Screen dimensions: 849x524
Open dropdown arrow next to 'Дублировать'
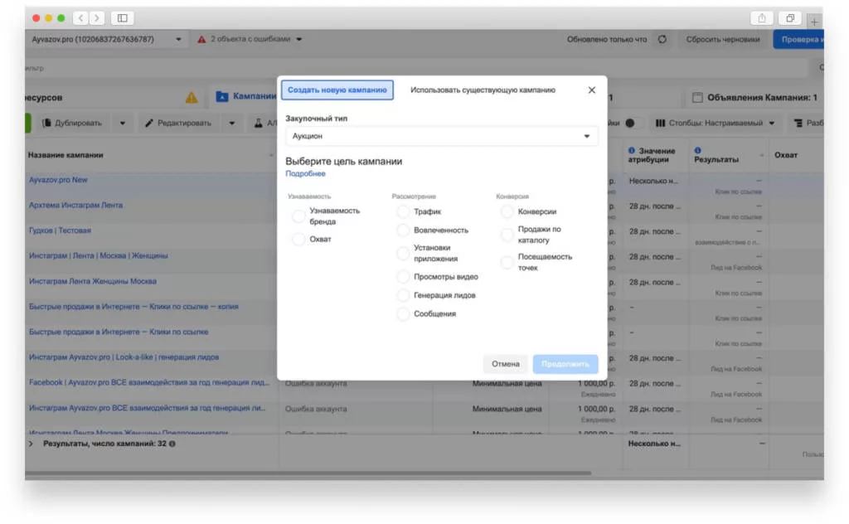(x=123, y=123)
